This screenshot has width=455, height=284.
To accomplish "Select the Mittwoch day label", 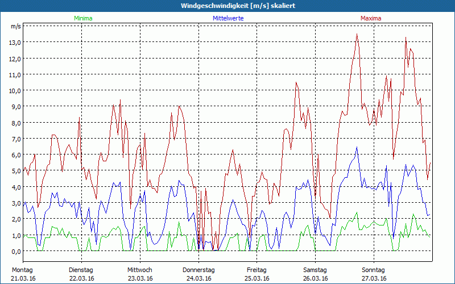I will [139, 270].
